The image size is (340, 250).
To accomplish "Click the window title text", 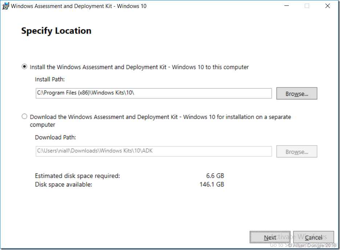I will pyautogui.click(x=79, y=6).
